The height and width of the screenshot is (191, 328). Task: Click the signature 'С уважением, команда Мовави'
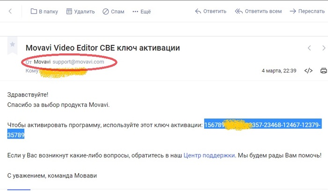[x=52, y=176]
